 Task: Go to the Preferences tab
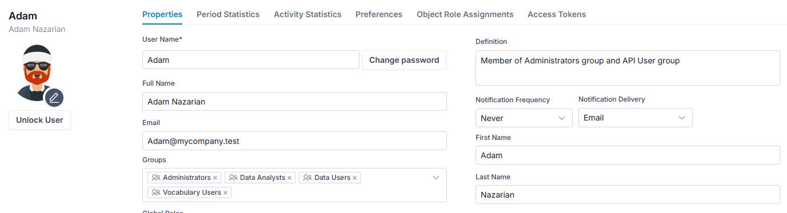pyautogui.click(x=379, y=14)
